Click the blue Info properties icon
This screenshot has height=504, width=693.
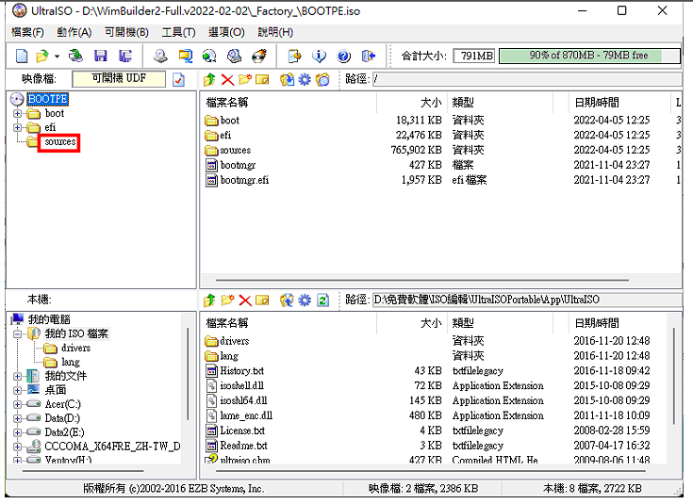(319, 56)
